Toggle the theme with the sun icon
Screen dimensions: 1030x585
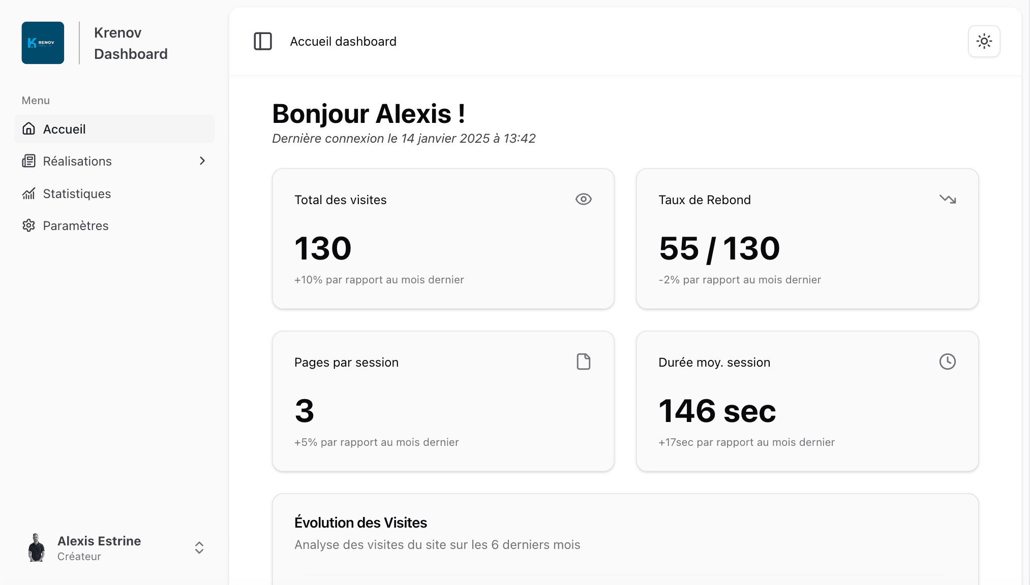[x=983, y=41]
